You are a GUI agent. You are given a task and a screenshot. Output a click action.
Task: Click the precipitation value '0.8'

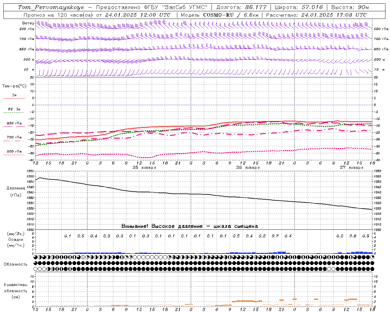[x=353, y=236]
